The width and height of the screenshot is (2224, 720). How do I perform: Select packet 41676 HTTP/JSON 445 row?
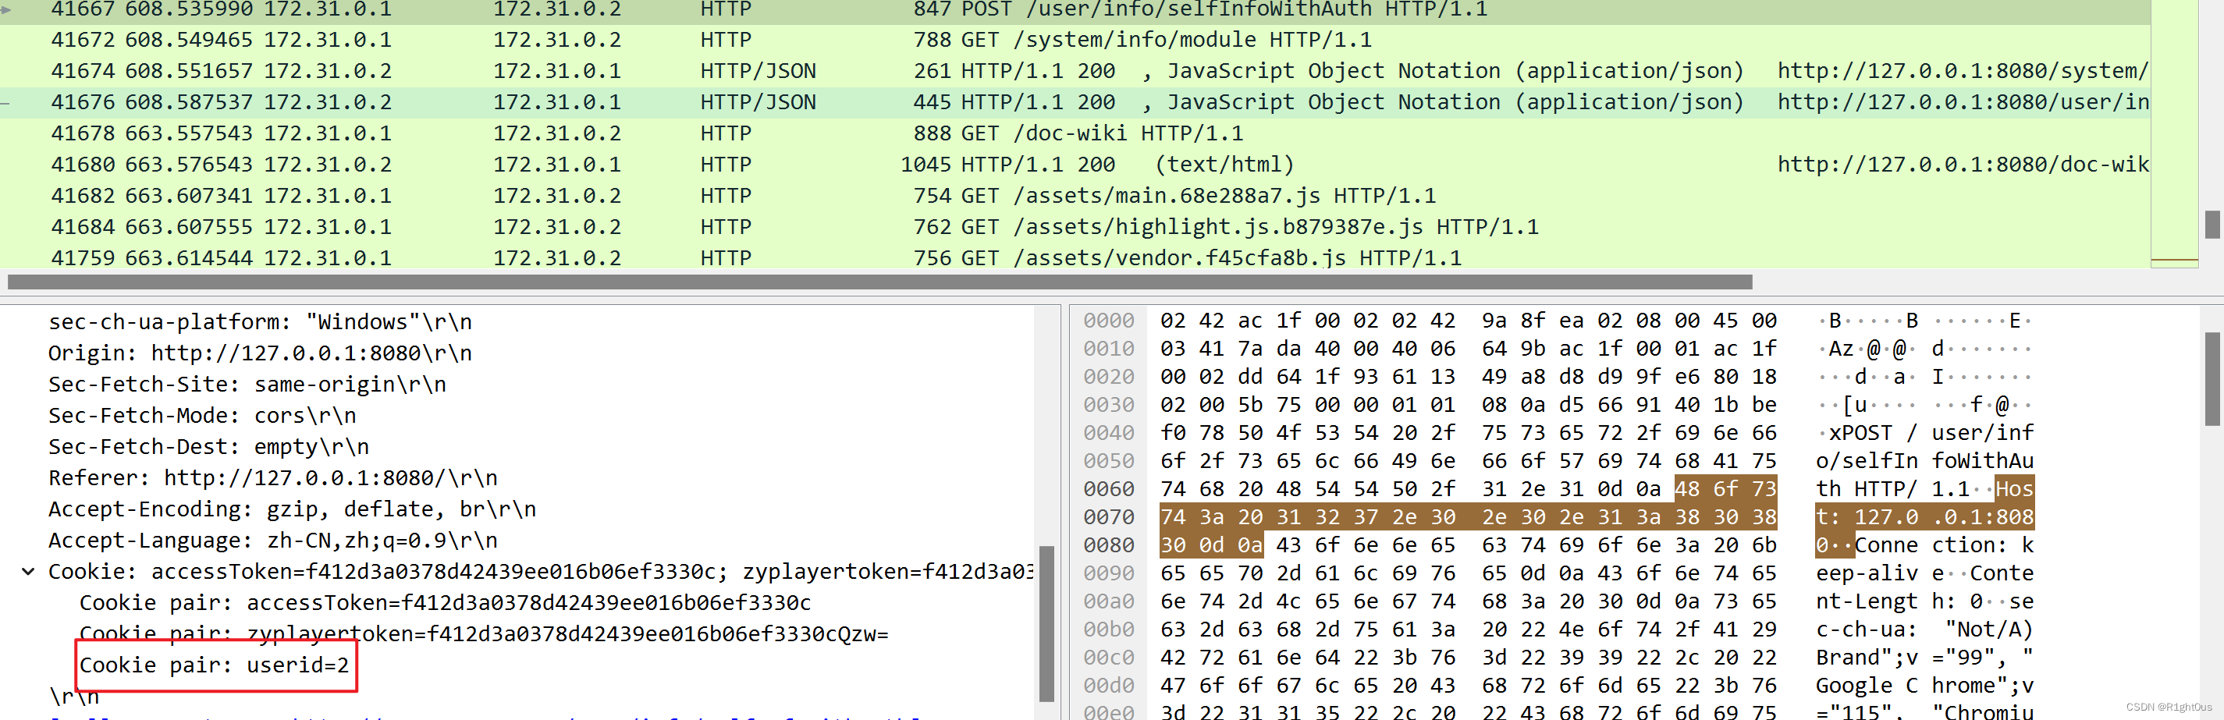[x=1075, y=102]
